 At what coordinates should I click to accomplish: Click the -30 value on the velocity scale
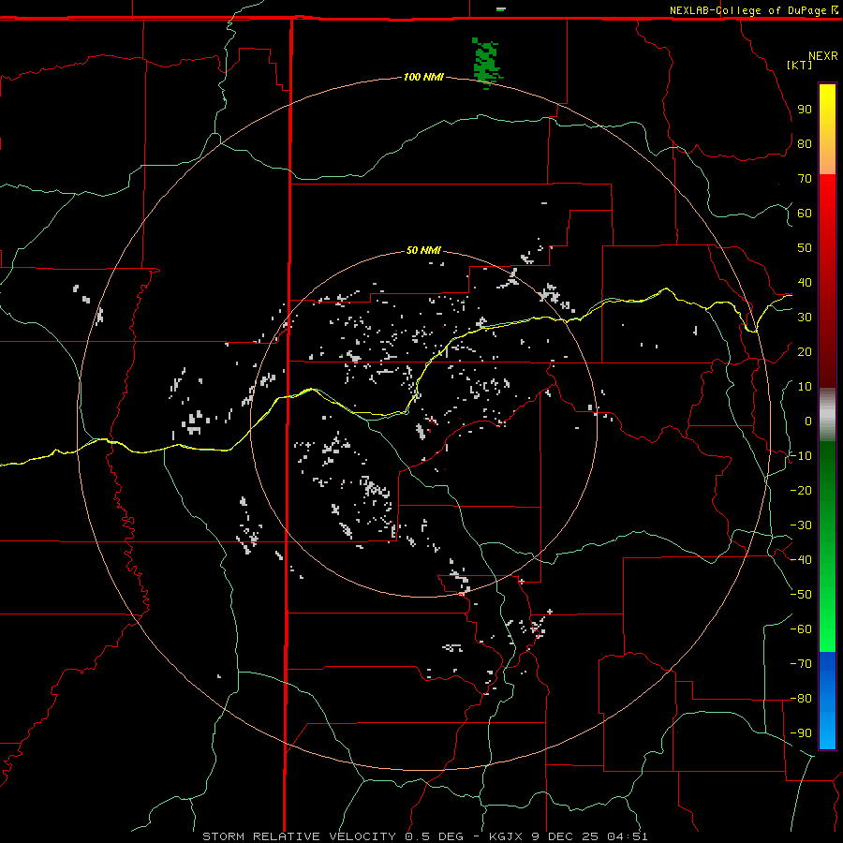coord(801,525)
